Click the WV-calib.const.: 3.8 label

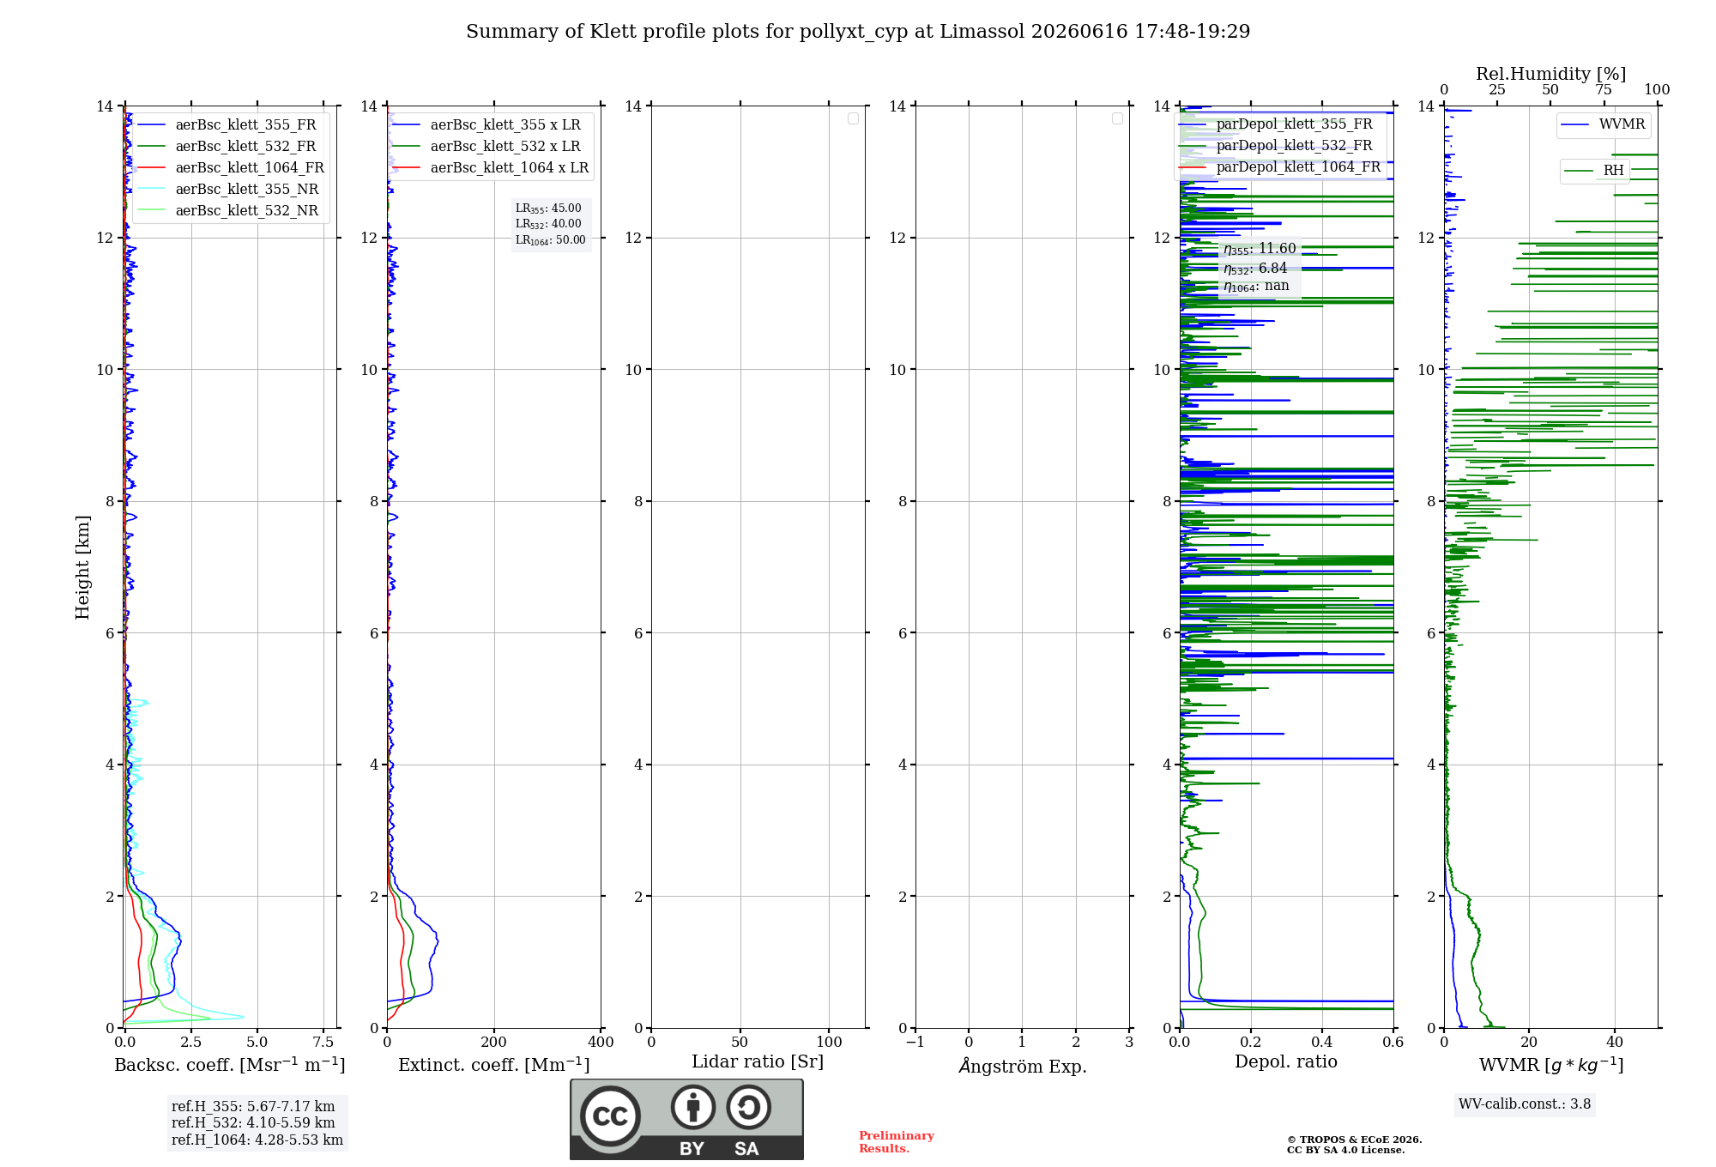click(x=1525, y=1104)
